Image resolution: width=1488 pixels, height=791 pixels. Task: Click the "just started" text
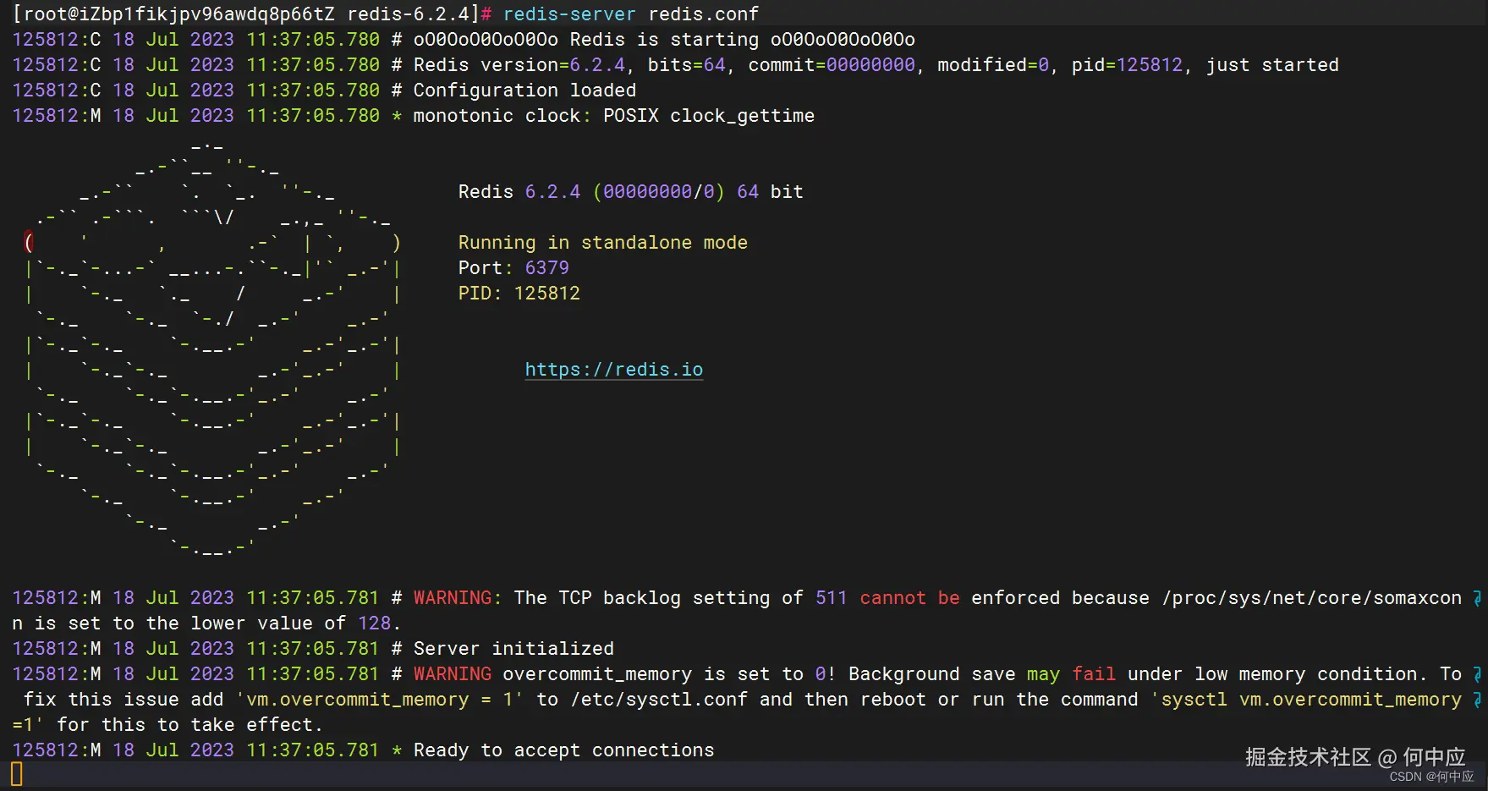pos(1272,65)
